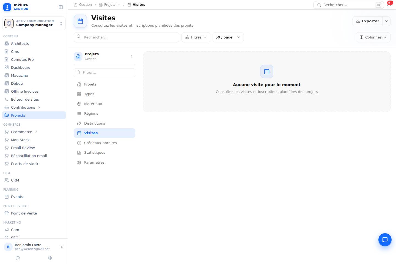Go to Gestion breadcrumb

point(83,5)
